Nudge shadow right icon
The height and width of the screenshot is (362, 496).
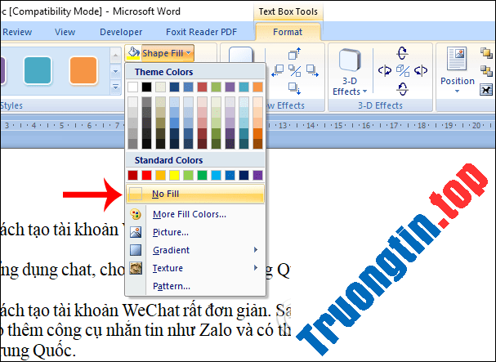click(x=312, y=70)
